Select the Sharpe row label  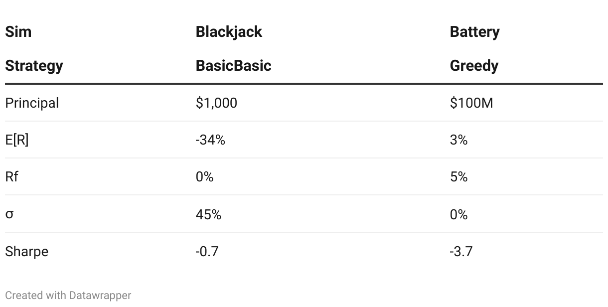click(27, 252)
